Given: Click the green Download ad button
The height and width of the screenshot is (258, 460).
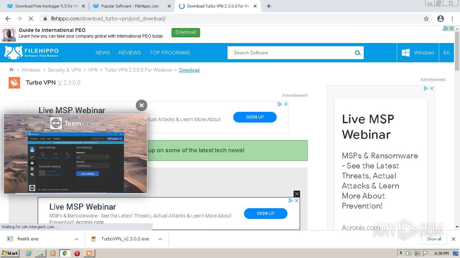Looking at the screenshot, I should tap(186, 32).
